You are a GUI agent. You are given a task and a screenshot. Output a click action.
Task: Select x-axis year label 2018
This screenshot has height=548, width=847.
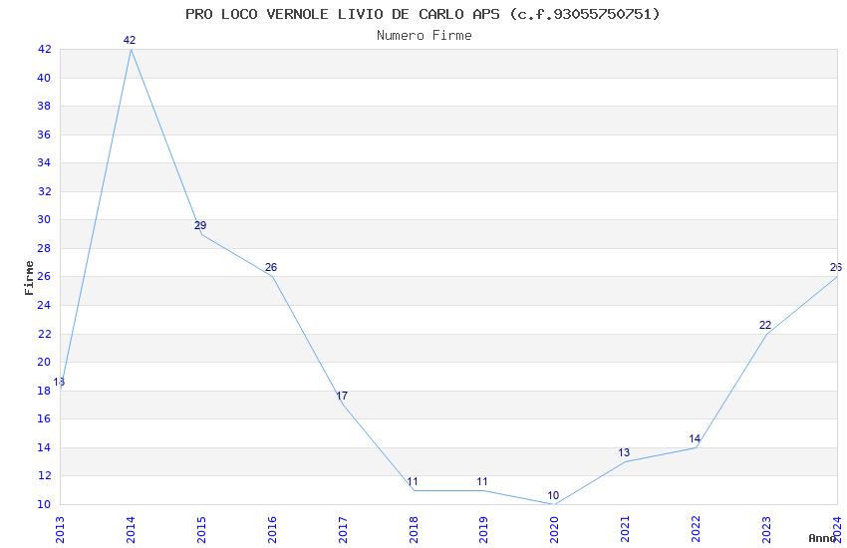tap(414, 530)
